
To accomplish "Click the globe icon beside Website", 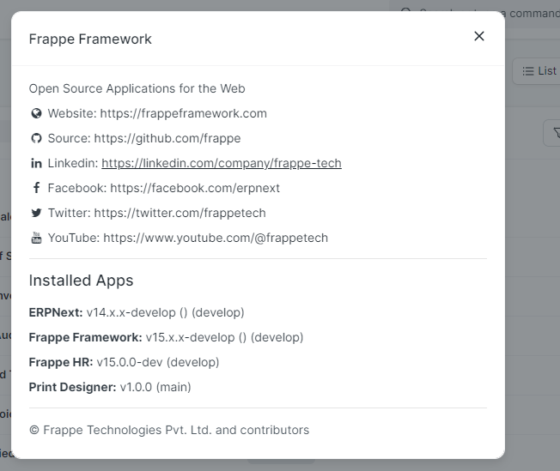I will coord(36,113).
